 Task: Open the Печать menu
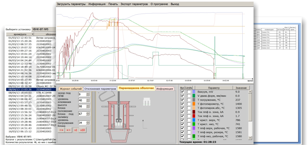point(113,4)
